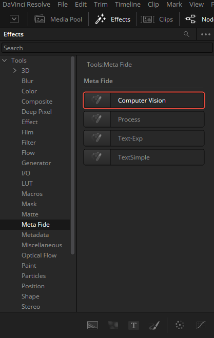Click the Effects magic wand icon
The image size is (214, 338).
[100, 19]
